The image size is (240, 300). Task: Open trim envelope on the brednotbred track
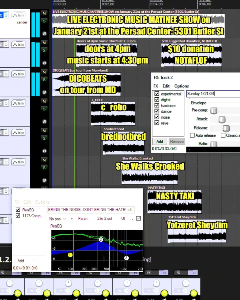point(18,133)
